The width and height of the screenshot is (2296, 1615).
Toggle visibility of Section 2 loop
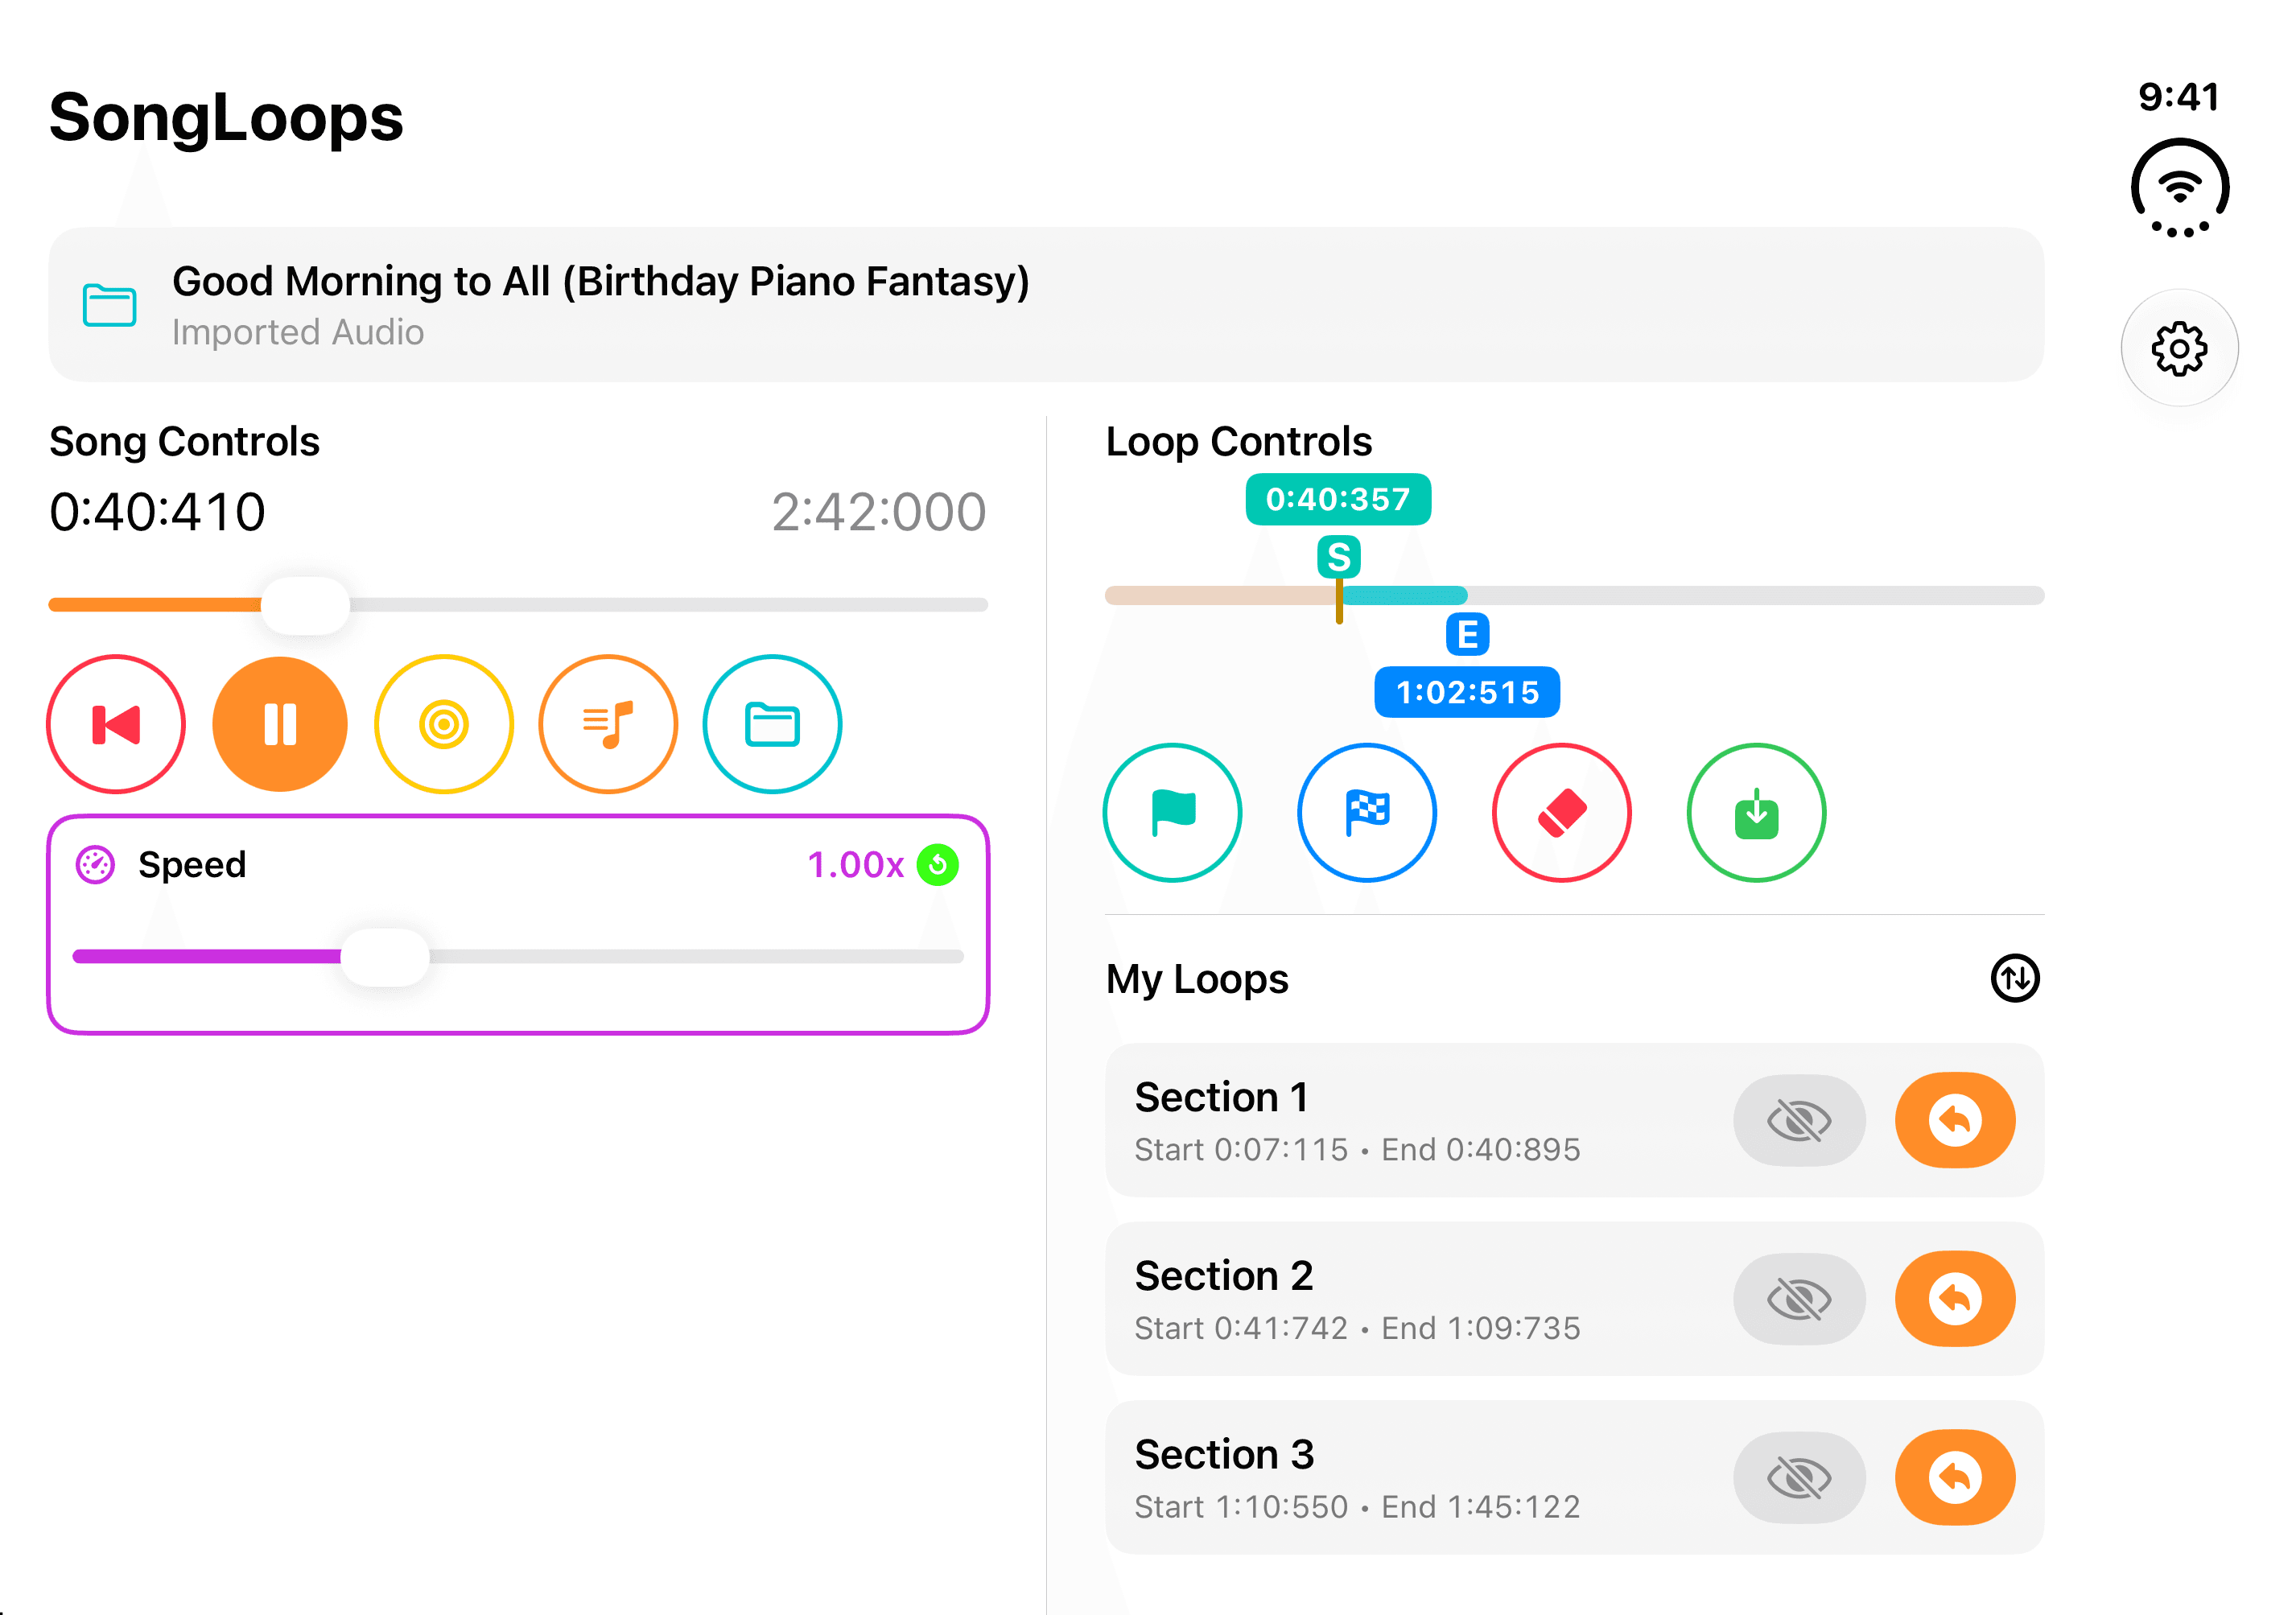point(1799,1299)
